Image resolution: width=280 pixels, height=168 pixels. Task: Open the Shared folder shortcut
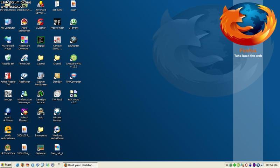point(57,59)
